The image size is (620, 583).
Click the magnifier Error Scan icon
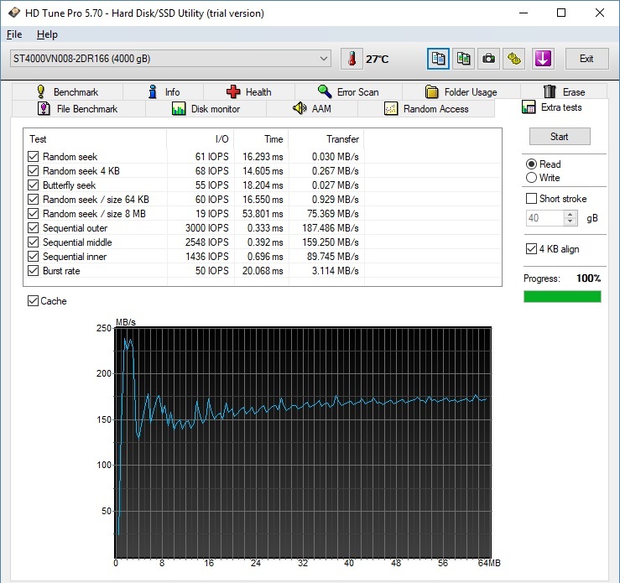point(325,91)
